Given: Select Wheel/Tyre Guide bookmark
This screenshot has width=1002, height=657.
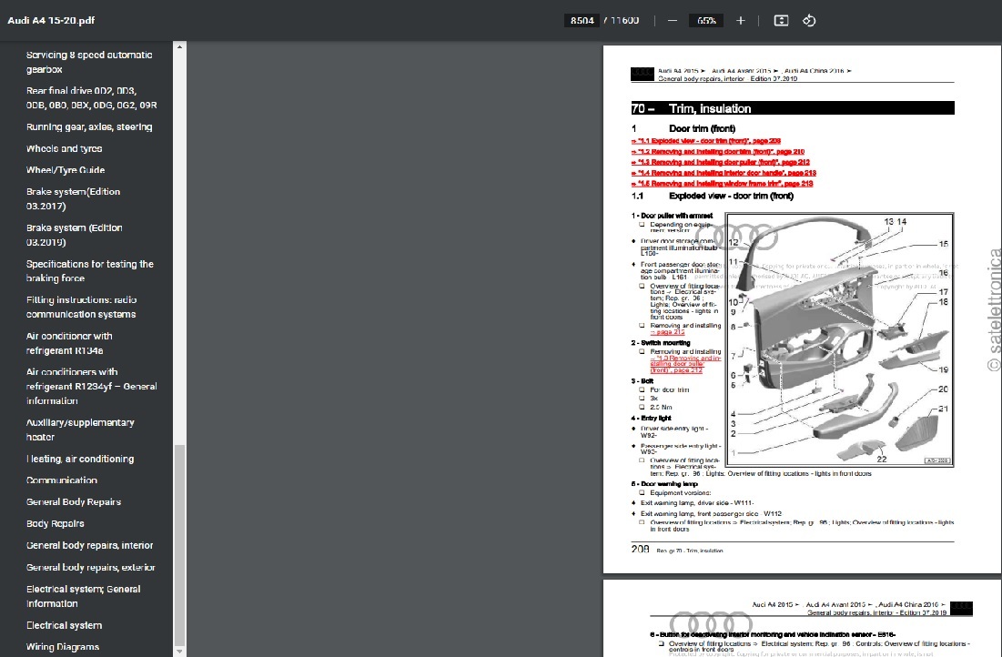Looking at the screenshot, I should click(66, 170).
